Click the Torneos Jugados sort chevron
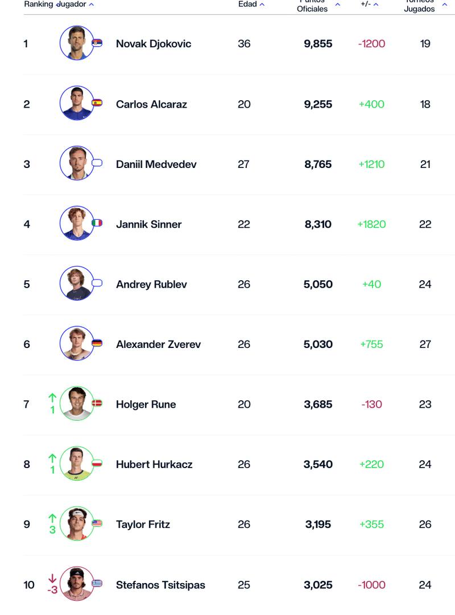 (444, 3)
